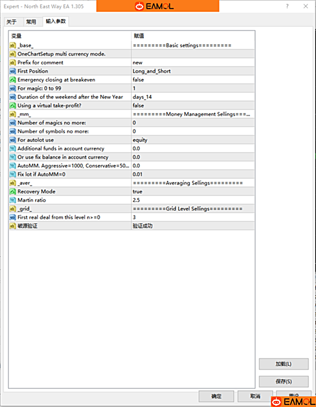Click the icon beside Number of magics no more

point(13,122)
